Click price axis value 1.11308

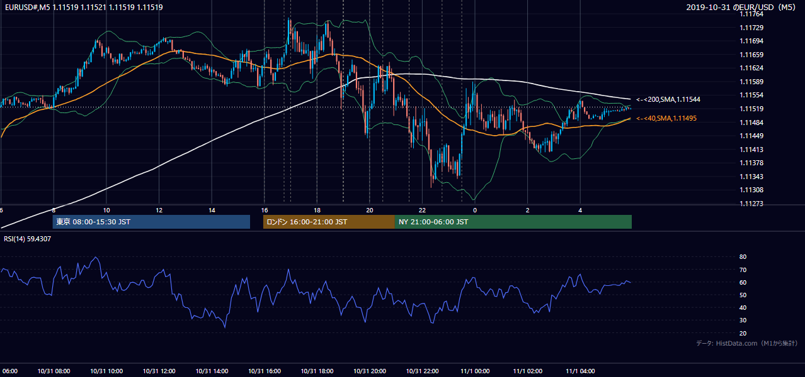[751, 190]
